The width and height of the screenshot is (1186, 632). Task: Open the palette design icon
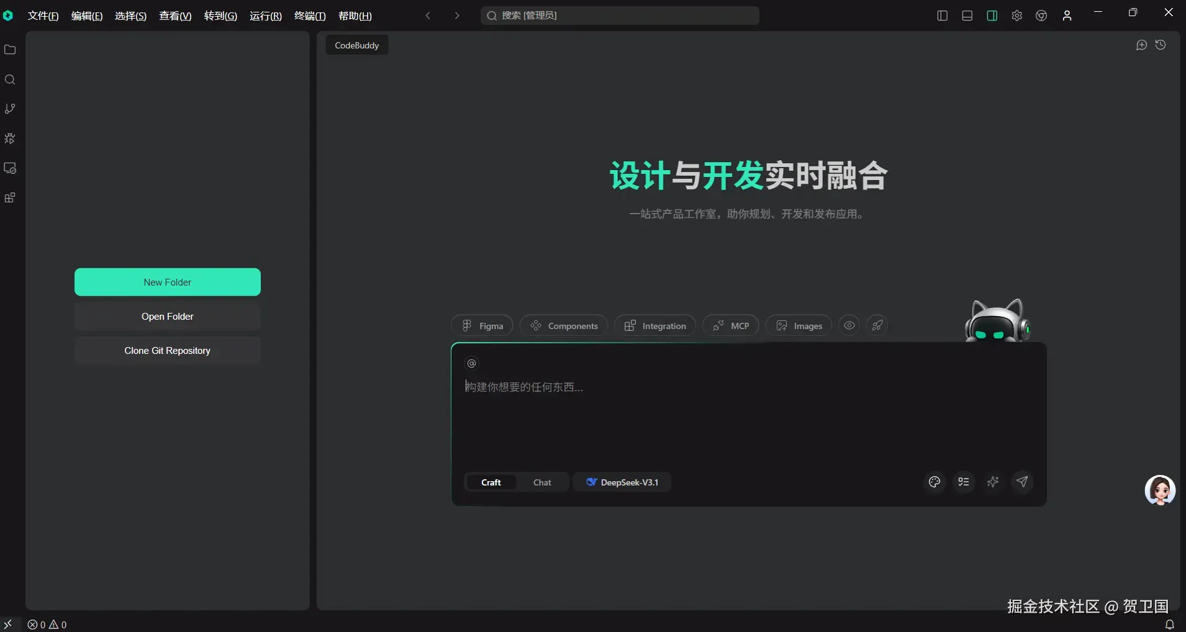935,482
